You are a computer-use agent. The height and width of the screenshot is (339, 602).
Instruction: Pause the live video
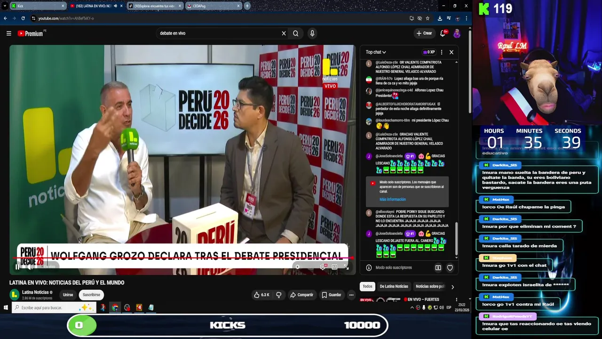point(17,267)
